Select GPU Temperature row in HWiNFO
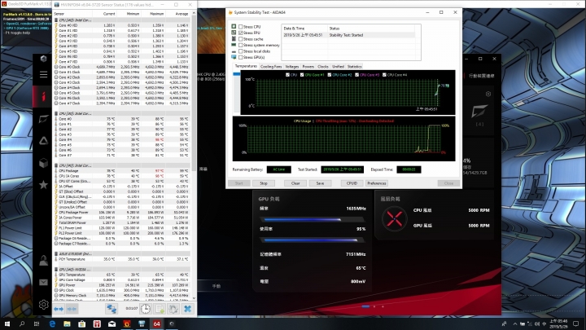 [x=122, y=275]
